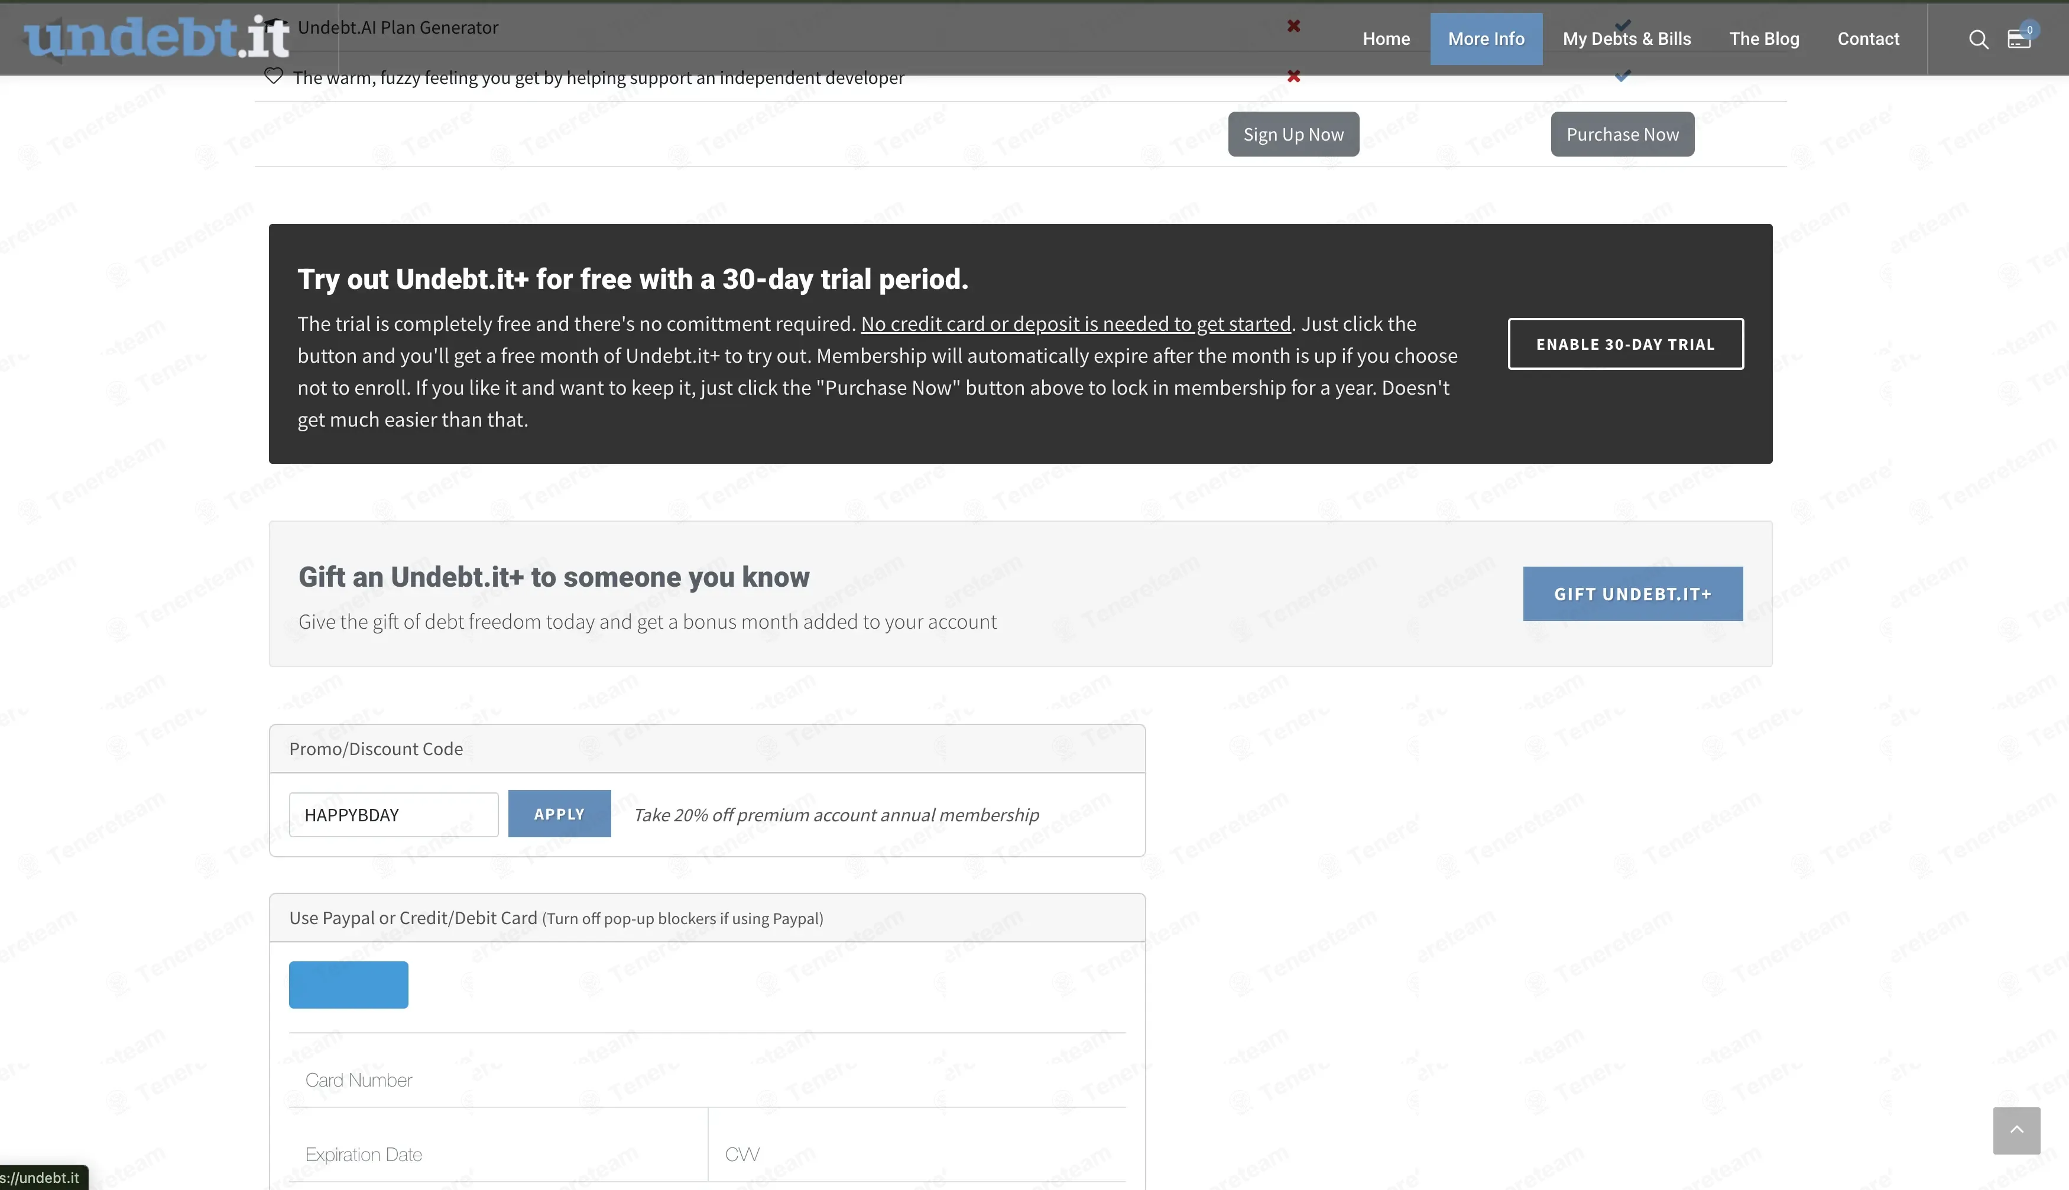Open the Contact menu item
This screenshot has height=1190, width=2069.
pyautogui.click(x=1868, y=38)
